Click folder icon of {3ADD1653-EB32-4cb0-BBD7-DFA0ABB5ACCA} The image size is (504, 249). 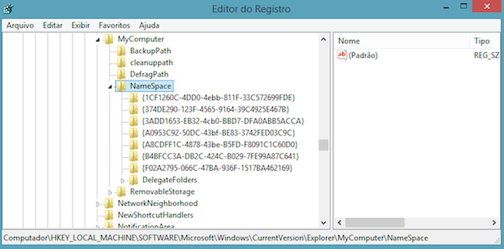click(x=133, y=121)
